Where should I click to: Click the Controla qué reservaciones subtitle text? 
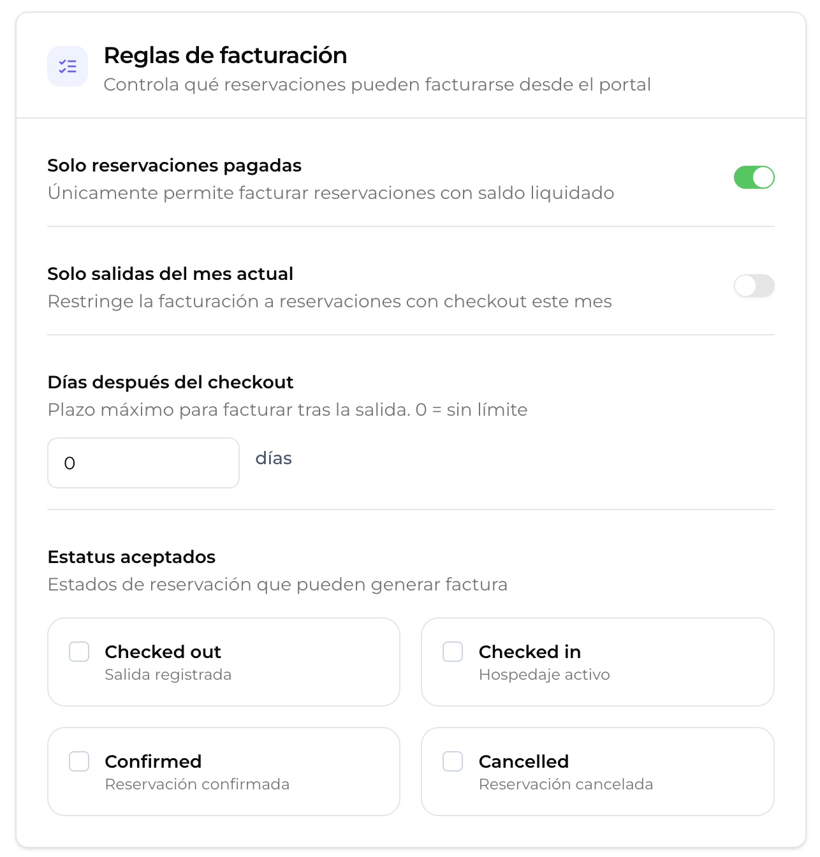377,85
